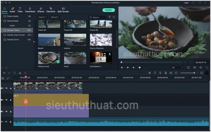Screen dimensions: 211x132
Task: Click the microphone voiceover icon
Action: click(160, 73)
